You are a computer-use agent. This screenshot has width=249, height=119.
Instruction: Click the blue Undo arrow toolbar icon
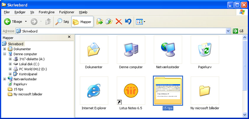click(128, 22)
